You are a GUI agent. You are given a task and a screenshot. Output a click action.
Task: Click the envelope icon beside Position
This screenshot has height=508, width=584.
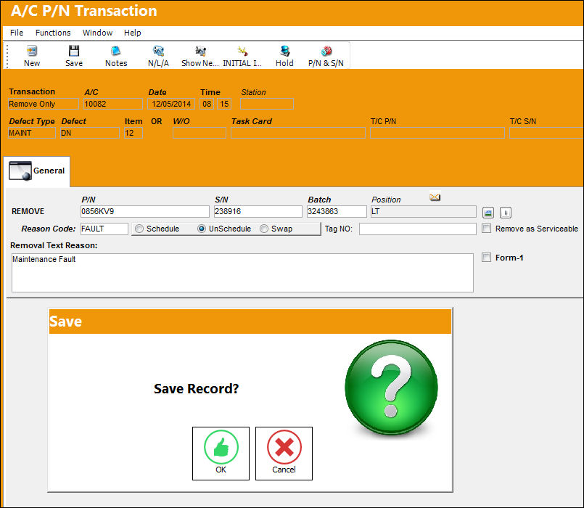pos(435,197)
